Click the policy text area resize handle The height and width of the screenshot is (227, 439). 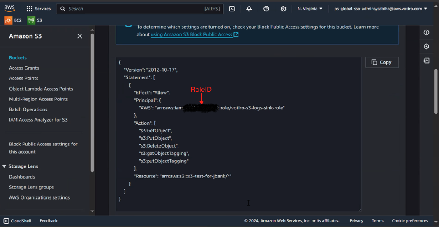pos(360,210)
